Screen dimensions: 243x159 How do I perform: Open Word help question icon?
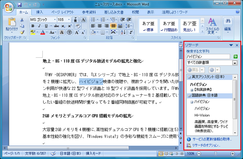point(237,12)
